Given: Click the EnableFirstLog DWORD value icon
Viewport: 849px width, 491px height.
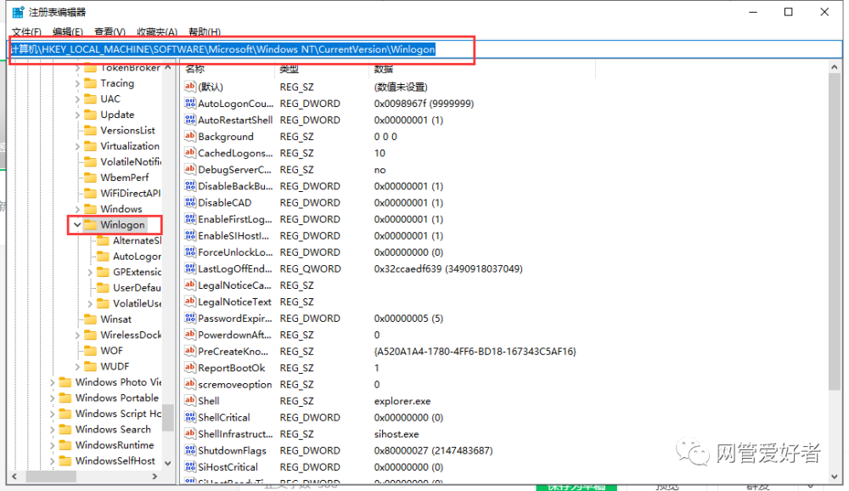Looking at the screenshot, I should pos(189,219).
